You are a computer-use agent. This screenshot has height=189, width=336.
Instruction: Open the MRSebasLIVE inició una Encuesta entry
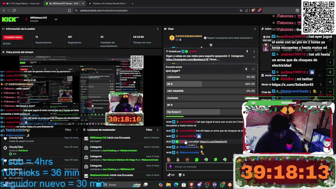pos(122,139)
